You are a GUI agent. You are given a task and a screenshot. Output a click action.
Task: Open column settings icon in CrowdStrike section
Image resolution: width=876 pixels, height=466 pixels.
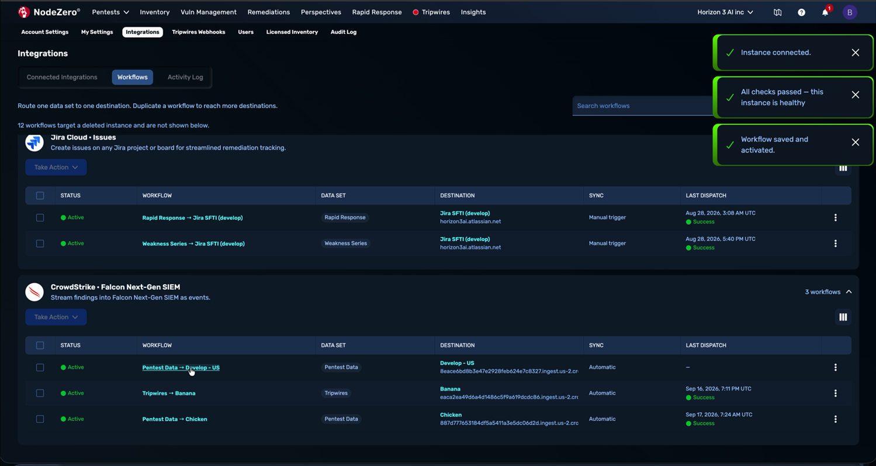[843, 317]
